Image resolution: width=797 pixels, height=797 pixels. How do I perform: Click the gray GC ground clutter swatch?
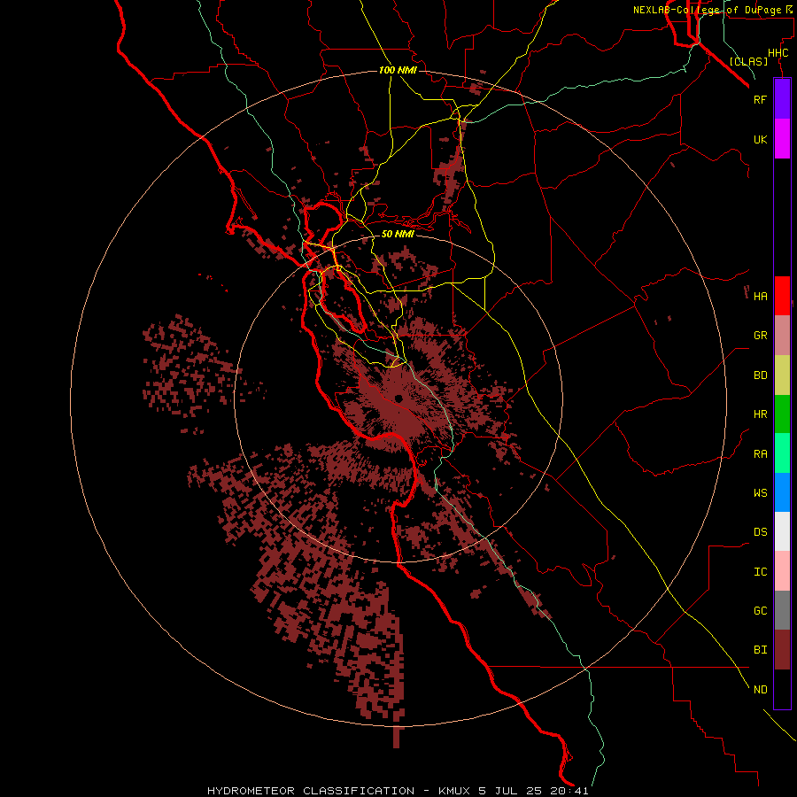782,610
